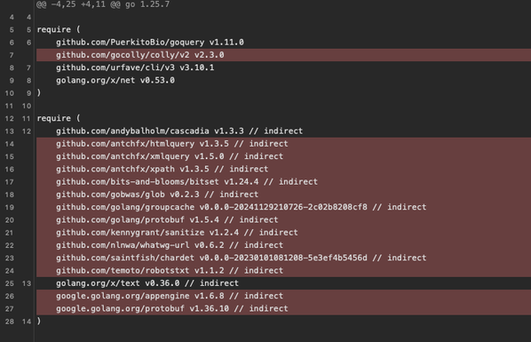Select the nlnwa/whatwg-url v0.6.2 line

[x=283, y=245]
